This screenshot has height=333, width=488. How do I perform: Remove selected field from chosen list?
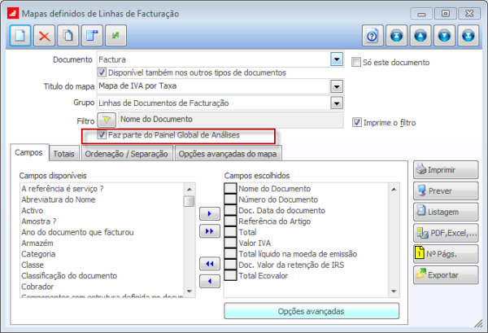[x=210, y=281]
